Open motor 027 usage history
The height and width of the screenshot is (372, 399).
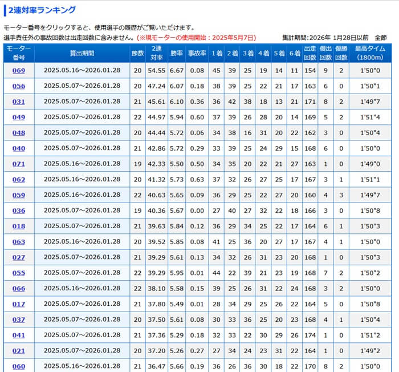(x=19, y=257)
